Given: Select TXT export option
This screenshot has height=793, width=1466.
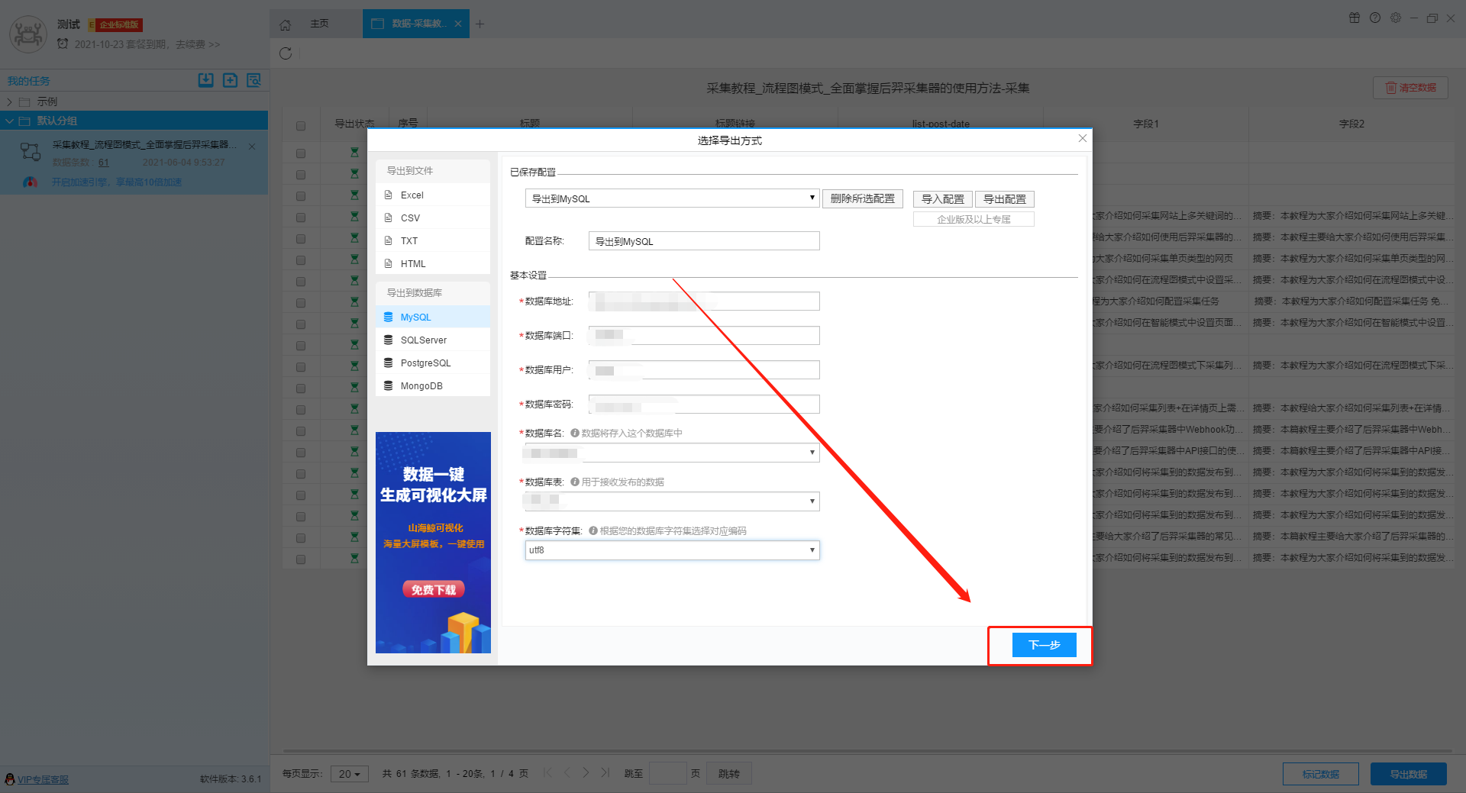Looking at the screenshot, I should [433, 241].
